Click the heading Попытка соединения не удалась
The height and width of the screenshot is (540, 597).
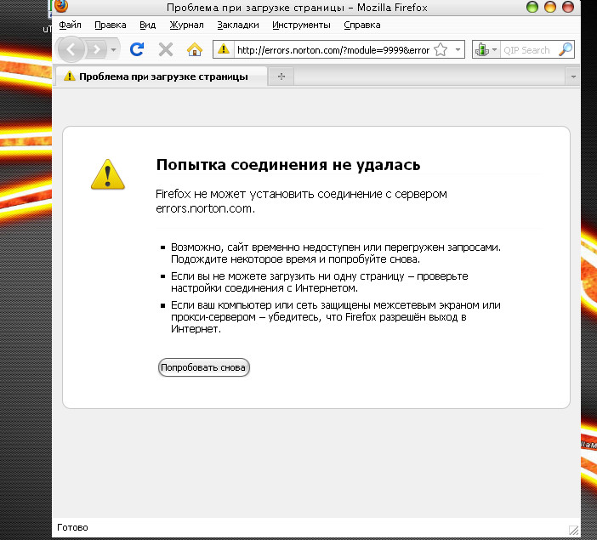pos(288,165)
